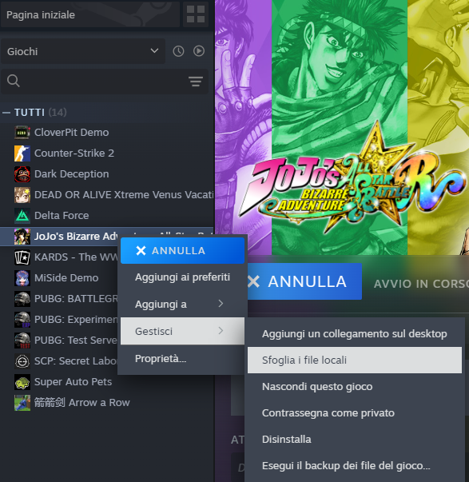
Task: Open the Giochi dropdown menu
Action: tap(83, 51)
